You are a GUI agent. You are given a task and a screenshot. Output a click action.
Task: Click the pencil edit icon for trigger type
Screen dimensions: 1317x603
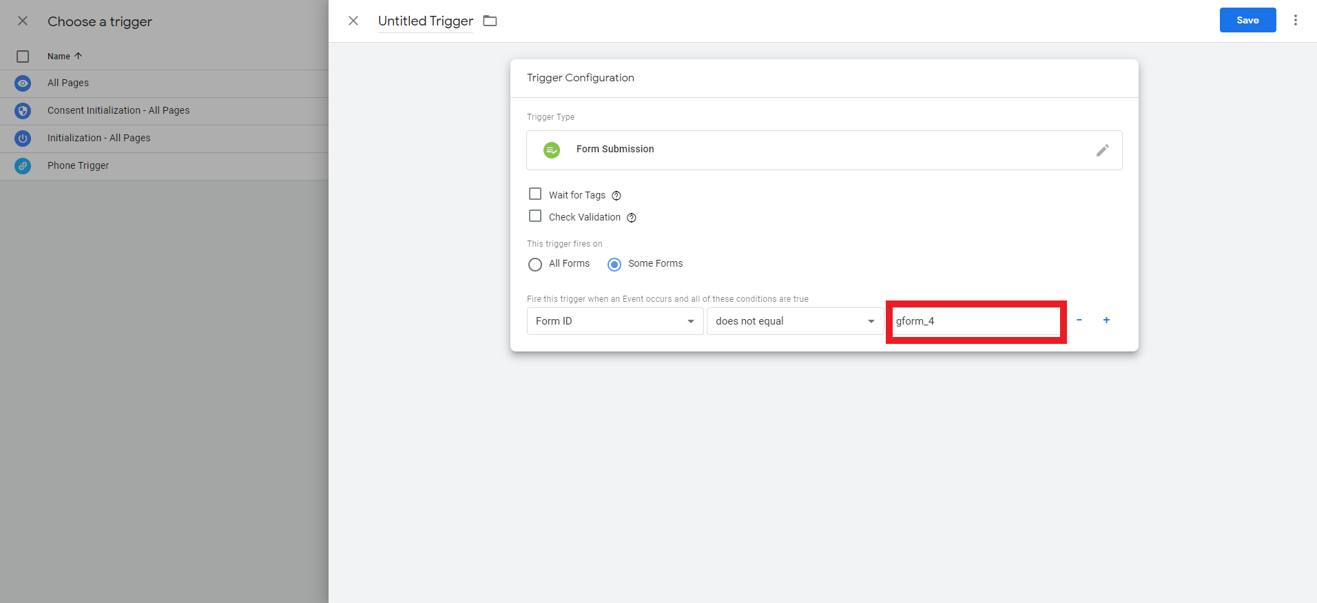[1102, 150]
